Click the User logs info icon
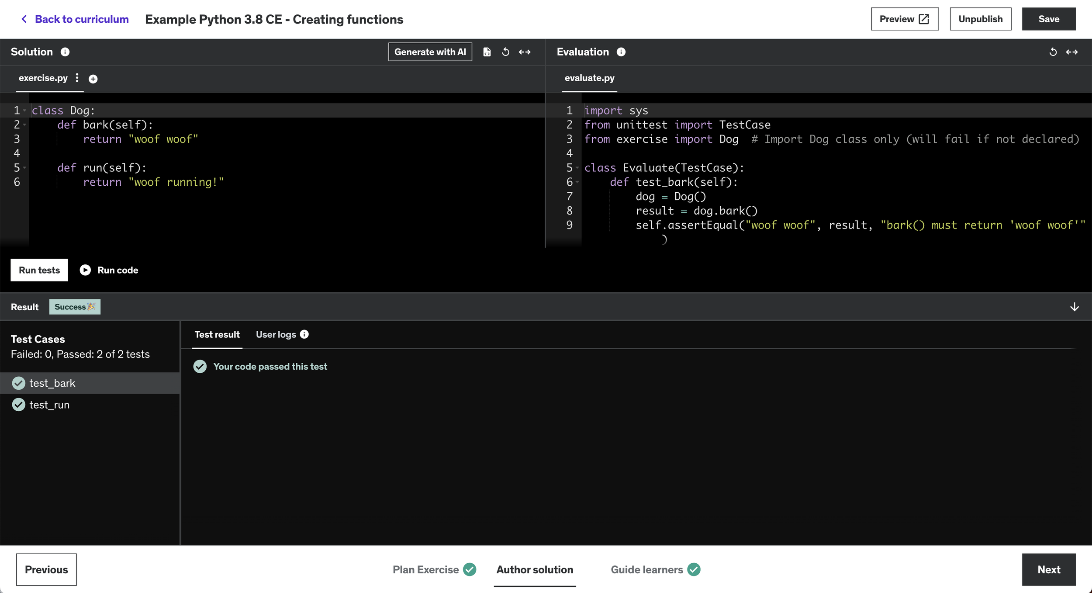The width and height of the screenshot is (1092, 593). coord(304,334)
